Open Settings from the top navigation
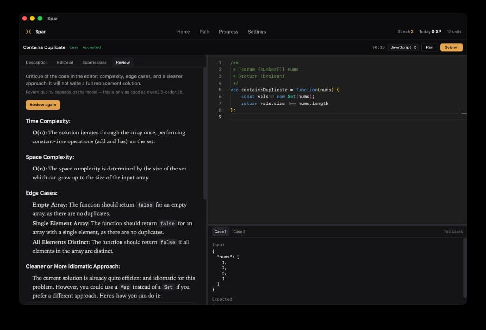The image size is (486, 330). pos(257,32)
